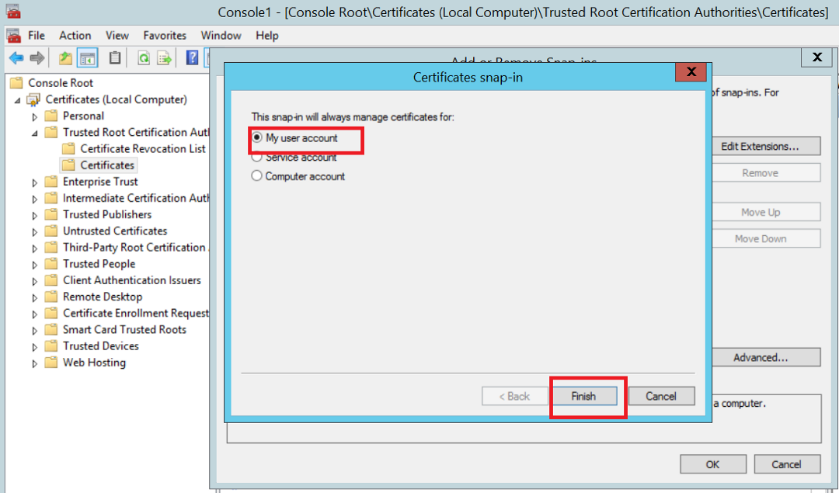
Task: Select the My user account option
Action: pos(257,138)
